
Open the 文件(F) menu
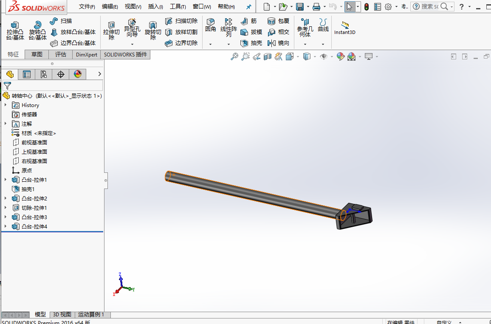pos(87,6)
